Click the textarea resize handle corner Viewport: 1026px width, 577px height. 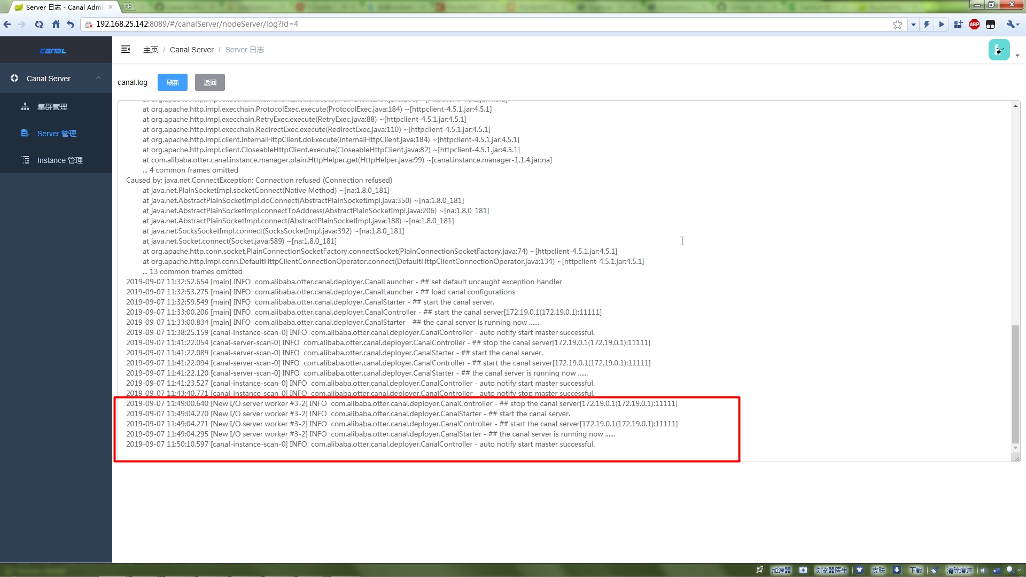click(1016, 458)
